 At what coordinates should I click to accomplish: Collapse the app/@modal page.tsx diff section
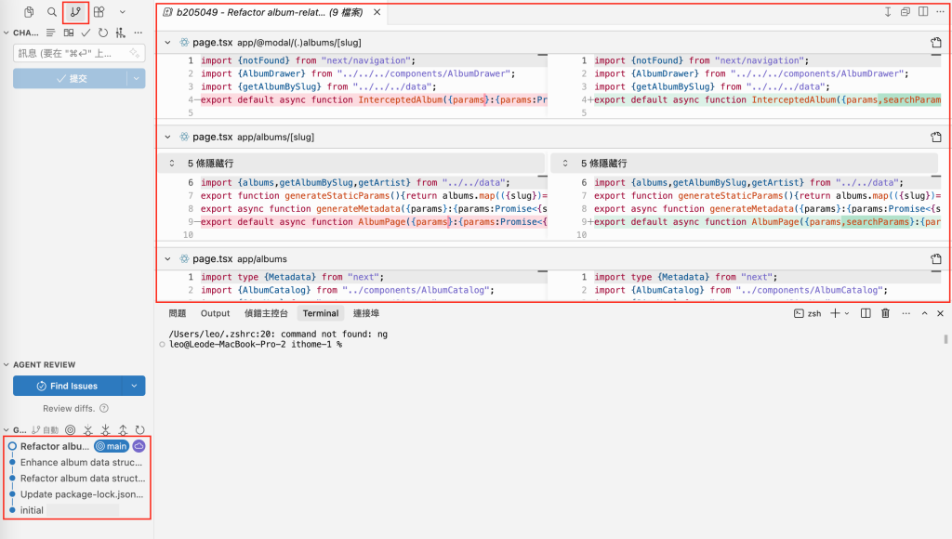coord(167,43)
